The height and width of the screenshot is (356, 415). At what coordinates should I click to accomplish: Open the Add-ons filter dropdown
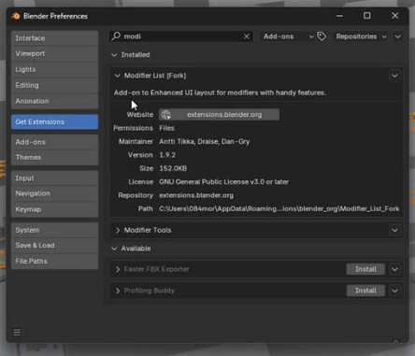point(287,36)
